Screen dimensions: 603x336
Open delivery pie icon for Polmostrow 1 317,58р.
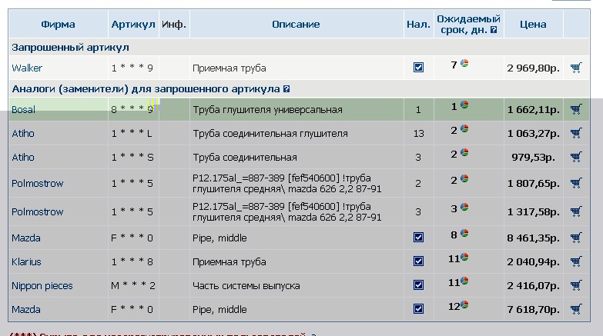click(464, 207)
